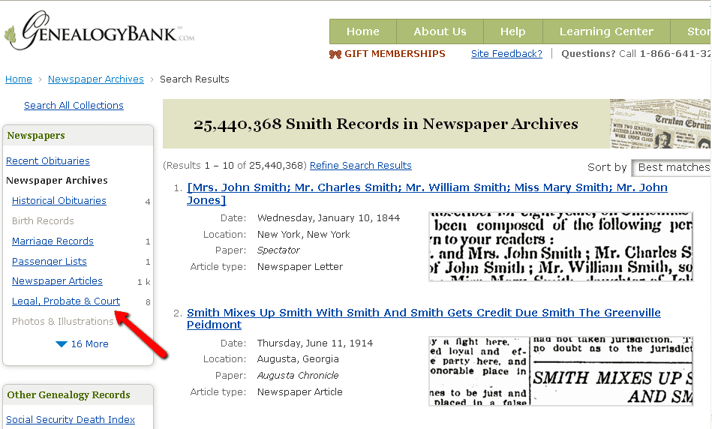Click the Historical Obituaries count 4
Screen dimensions: 712x429
click(x=148, y=202)
